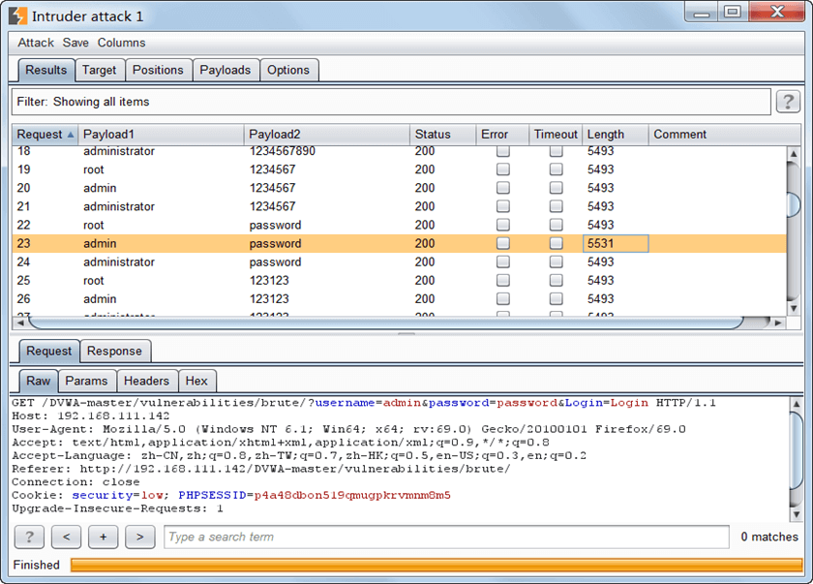The image size is (813, 584).
Task: Click the results horizontal scrollbar thumb
Action: (x=386, y=323)
